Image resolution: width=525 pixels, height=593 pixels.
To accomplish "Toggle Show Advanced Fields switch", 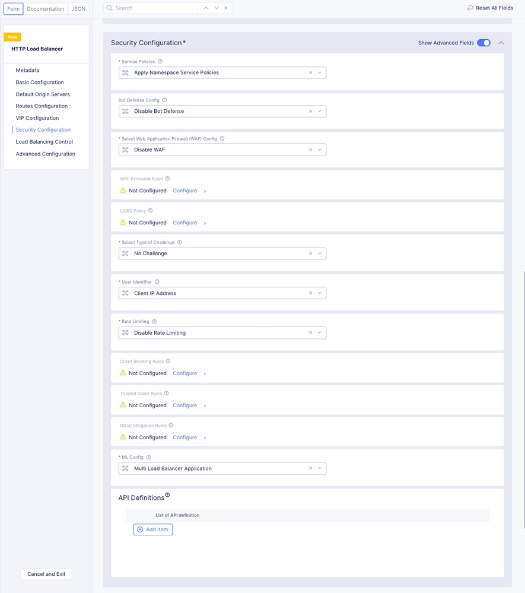I will coord(483,43).
